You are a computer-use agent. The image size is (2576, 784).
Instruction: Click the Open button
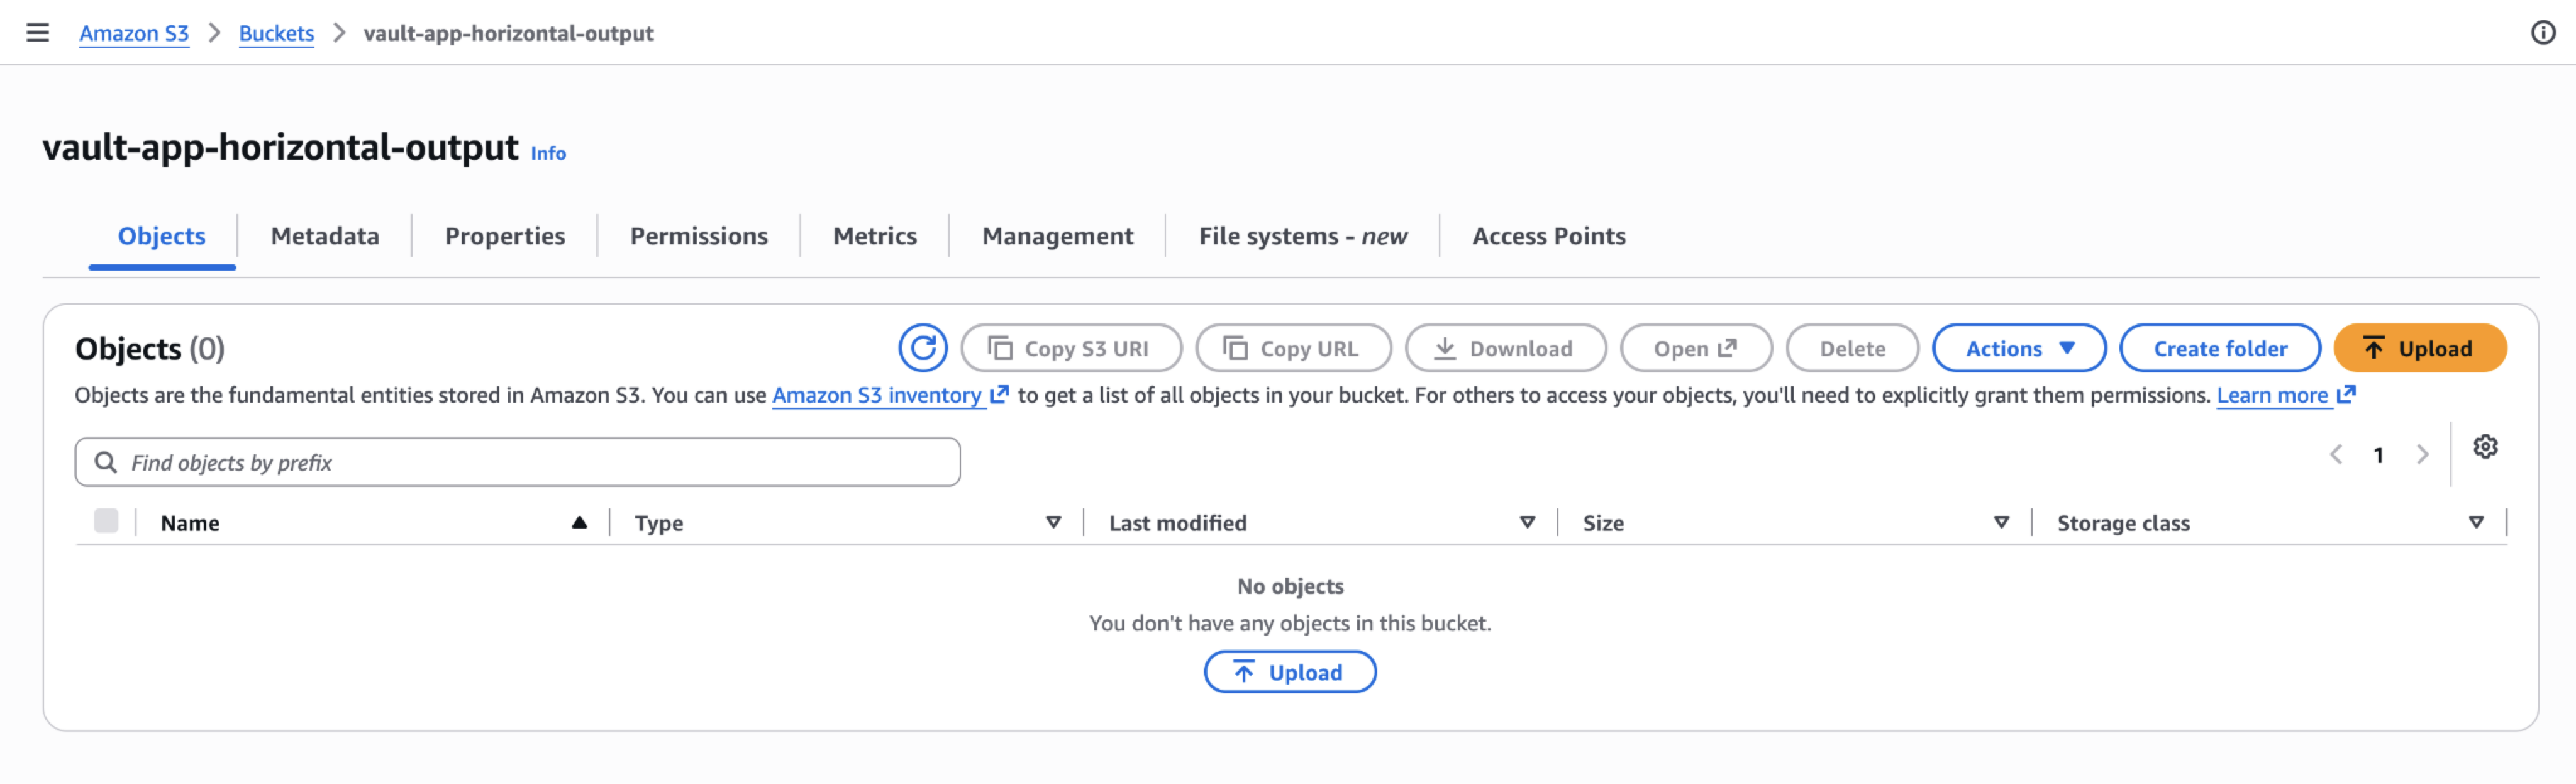point(1696,348)
